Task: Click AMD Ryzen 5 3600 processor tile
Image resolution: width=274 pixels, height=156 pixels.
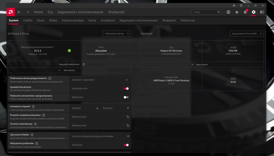Action: point(171,80)
